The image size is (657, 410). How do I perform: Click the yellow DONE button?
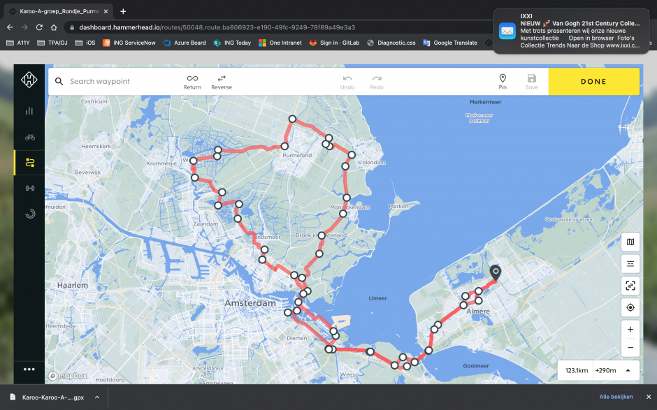pyautogui.click(x=593, y=82)
